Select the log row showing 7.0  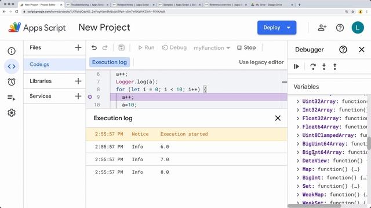coord(187,159)
